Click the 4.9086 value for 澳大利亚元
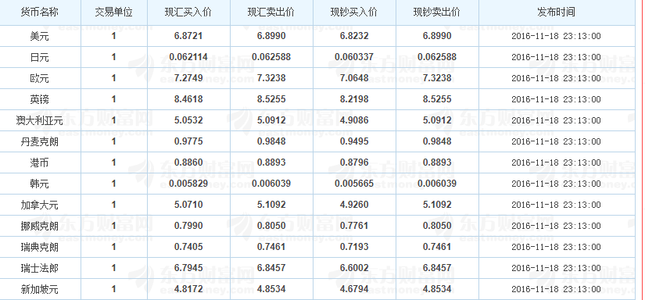Screen dimensions: 645x300 tap(354, 120)
